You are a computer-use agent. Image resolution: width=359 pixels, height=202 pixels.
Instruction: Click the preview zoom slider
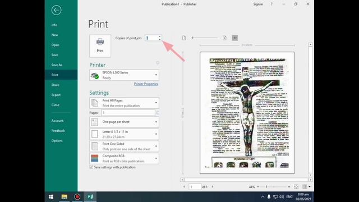[274, 187]
